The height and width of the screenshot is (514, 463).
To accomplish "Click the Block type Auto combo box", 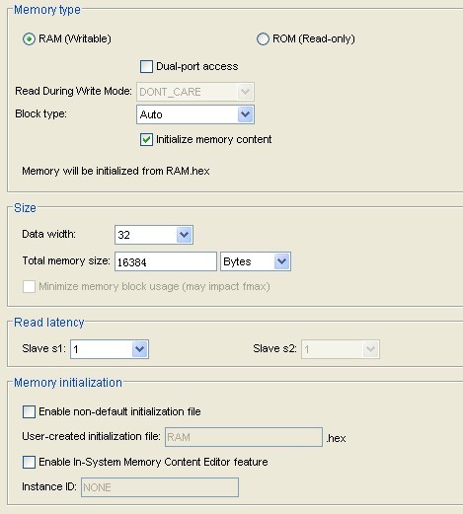I will coord(195,114).
